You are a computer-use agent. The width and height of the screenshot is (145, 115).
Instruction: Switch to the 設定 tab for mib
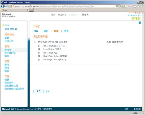point(46,31)
